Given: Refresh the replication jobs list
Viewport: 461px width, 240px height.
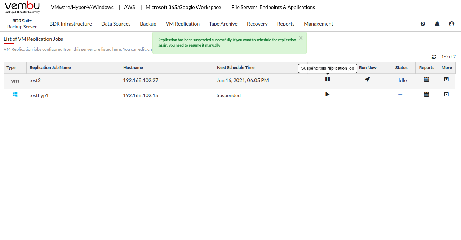Looking at the screenshot, I should 434,57.
